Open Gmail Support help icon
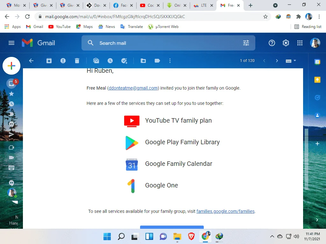The image size is (326, 244). [272, 43]
